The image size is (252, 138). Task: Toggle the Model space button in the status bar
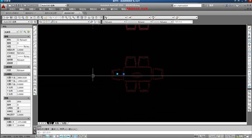pyautogui.click(x=196, y=136)
